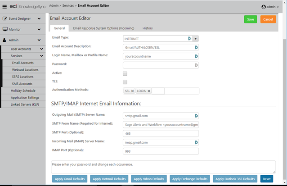Click the Outgoing Mail SMTP Server field
Viewport: 287px width, 186px height.
[x=161, y=116]
